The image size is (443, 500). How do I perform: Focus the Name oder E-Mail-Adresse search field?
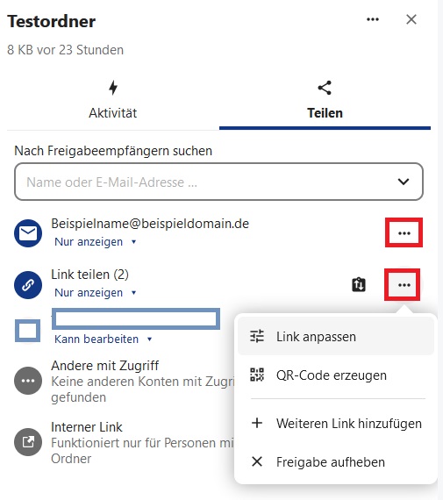point(218,182)
